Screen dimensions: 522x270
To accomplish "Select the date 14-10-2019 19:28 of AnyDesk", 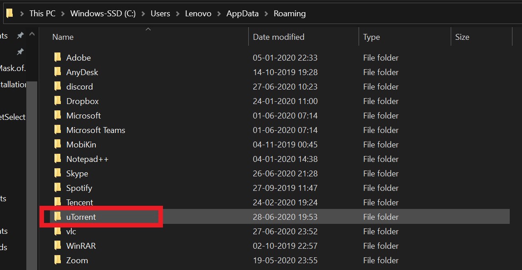I will point(285,72).
